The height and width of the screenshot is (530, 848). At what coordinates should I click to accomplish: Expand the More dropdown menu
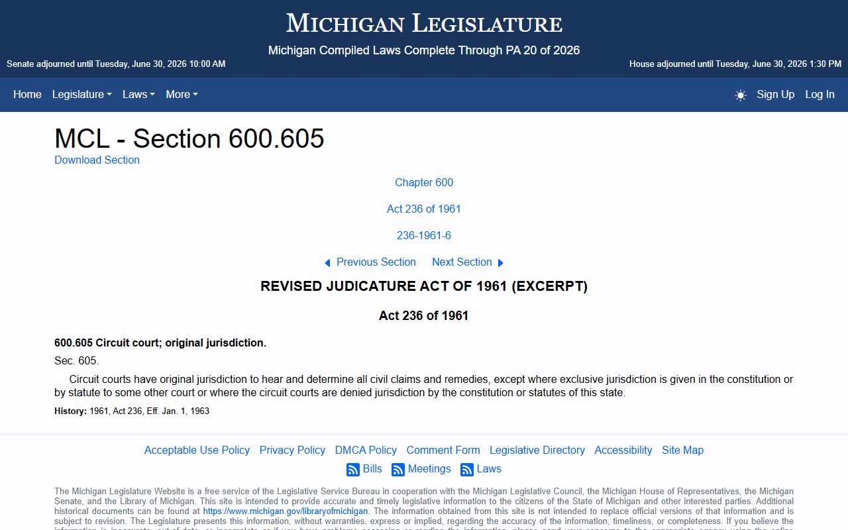pyautogui.click(x=182, y=94)
